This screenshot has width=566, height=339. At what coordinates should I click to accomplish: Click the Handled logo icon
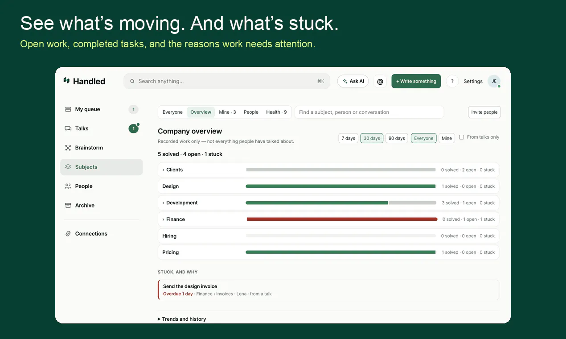coord(66,81)
